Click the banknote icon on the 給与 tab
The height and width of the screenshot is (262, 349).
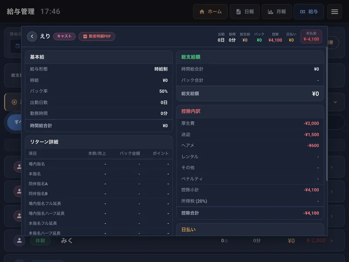pos(301,12)
